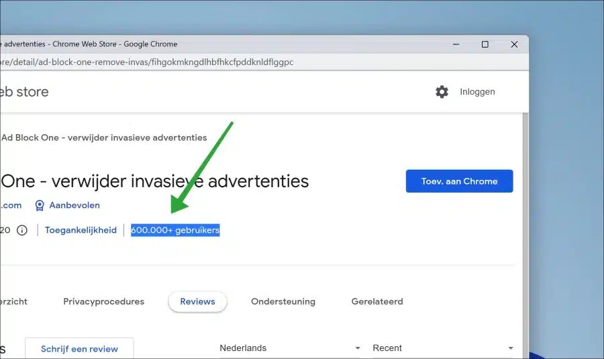
Task: Expand the Recent sort dropdown
Action: tap(443, 348)
